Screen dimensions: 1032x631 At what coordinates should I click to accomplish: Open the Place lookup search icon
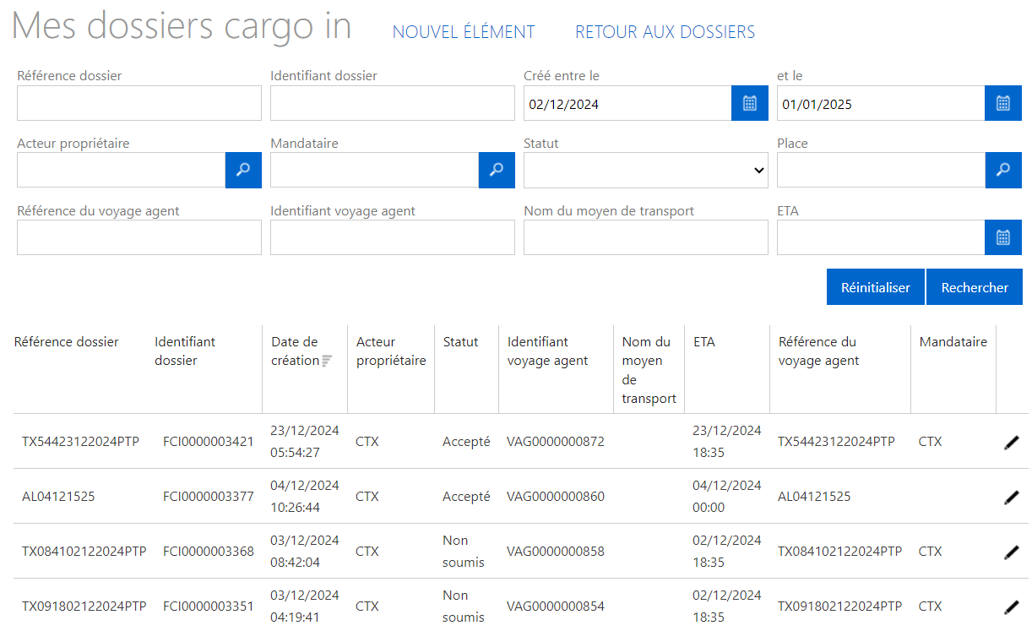point(1002,170)
